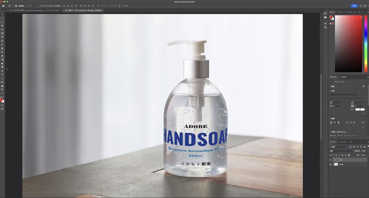The height and width of the screenshot is (198, 369).
Task: Go to the Home screen icon
Action: (x=3, y=6)
